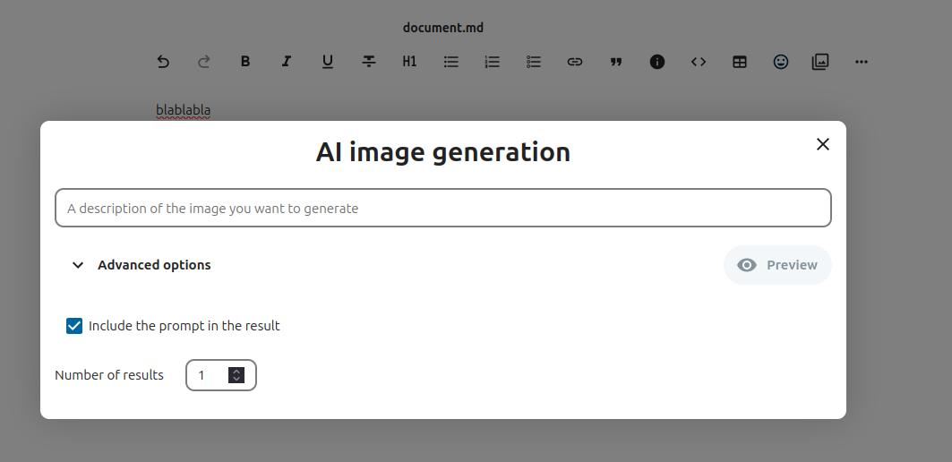Click the Undo arrow icon
Image resolution: width=952 pixels, height=462 pixels.
163,62
